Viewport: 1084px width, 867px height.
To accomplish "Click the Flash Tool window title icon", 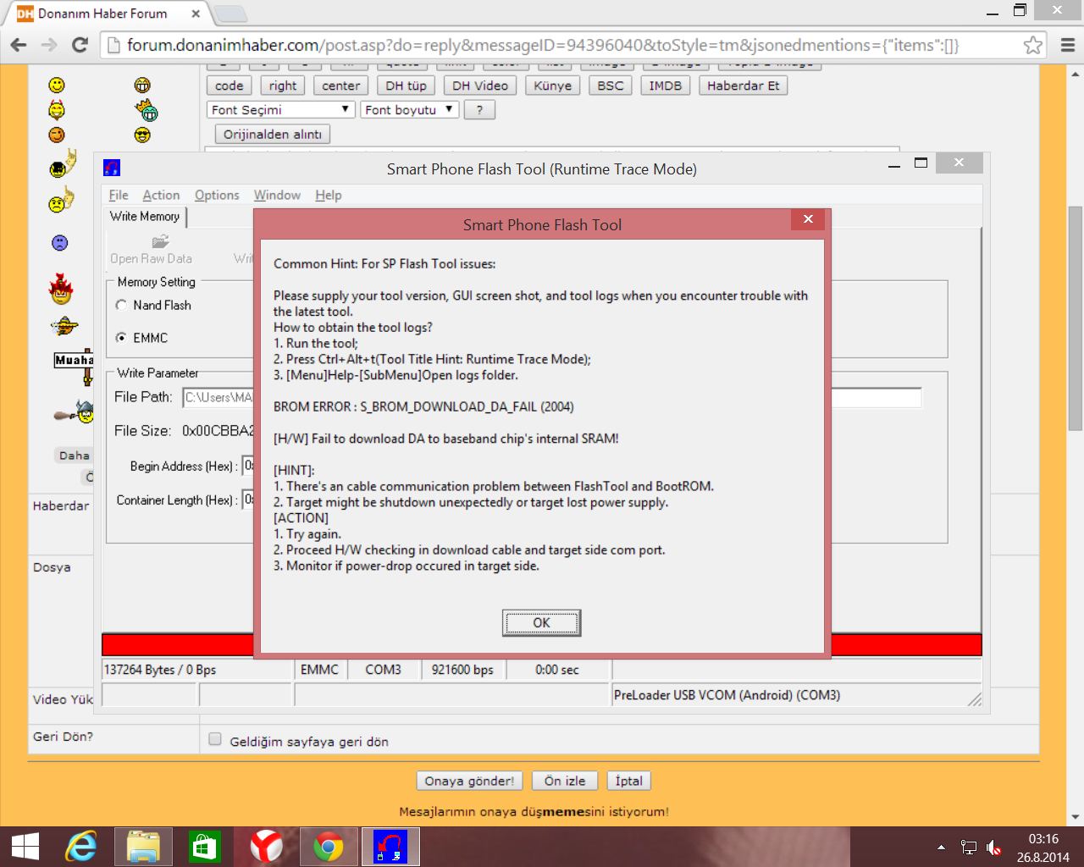I will (112, 168).
